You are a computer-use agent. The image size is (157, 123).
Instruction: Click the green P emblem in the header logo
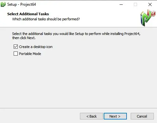145,18
